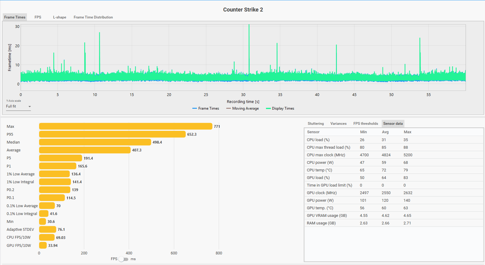Click the 498.4 median value
This screenshot has width=485, height=265.
click(x=157, y=142)
